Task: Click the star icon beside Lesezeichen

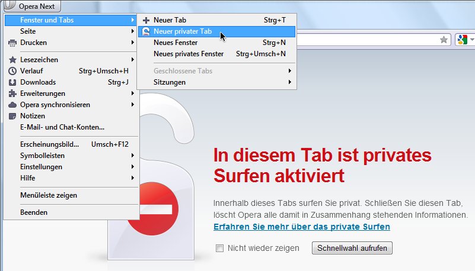Action: (12, 60)
